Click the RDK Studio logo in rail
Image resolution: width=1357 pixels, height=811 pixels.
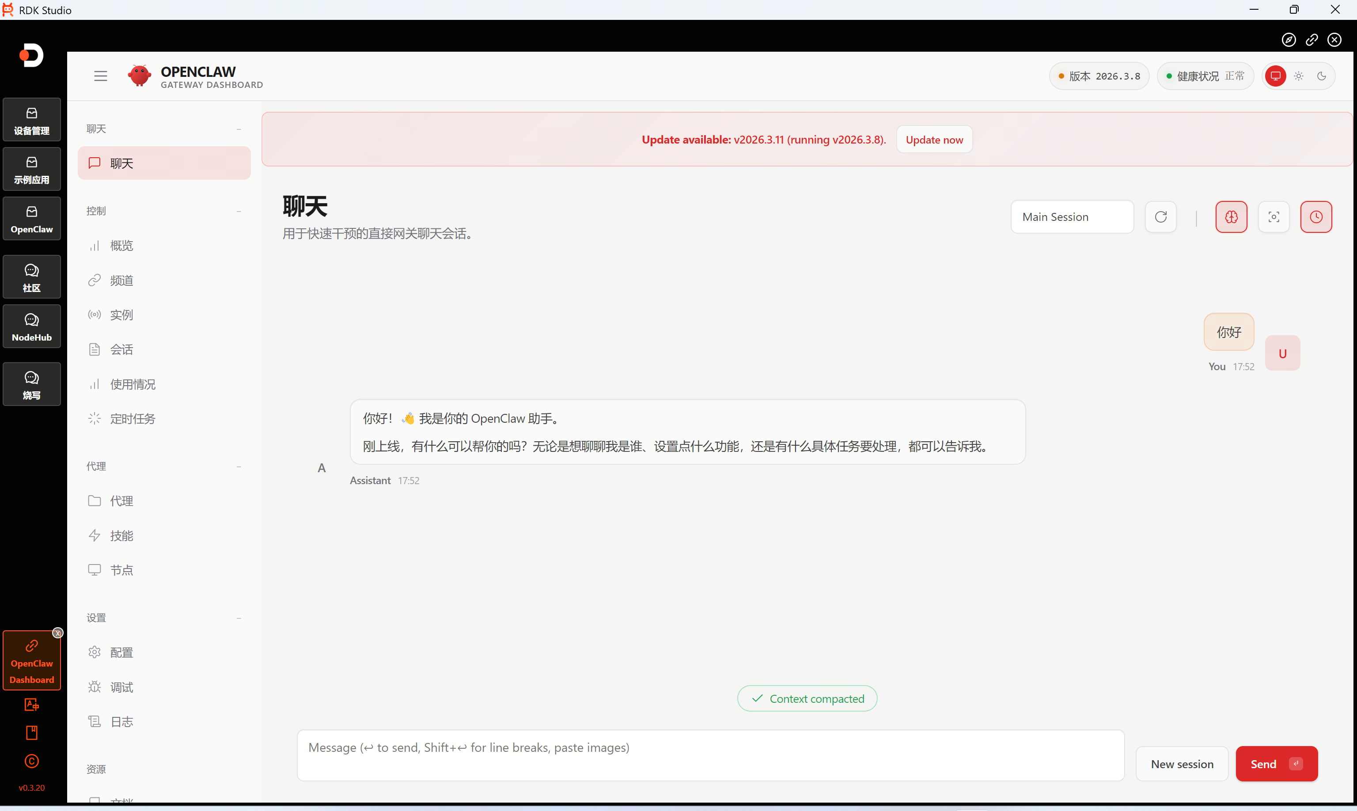pyautogui.click(x=31, y=55)
